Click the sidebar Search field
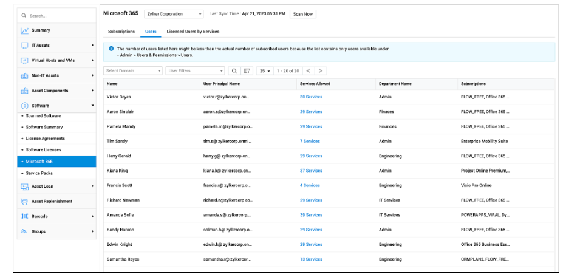The width and height of the screenshot is (566, 277). pyautogui.click(x=56, y=15)
